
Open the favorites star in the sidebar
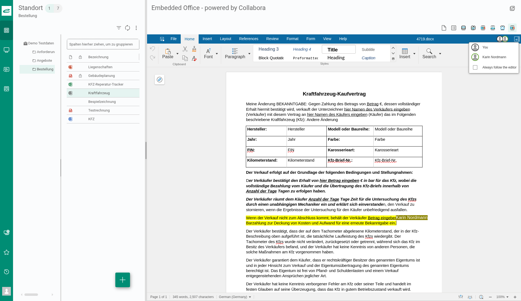pyautogui.click(x=7, y=252)
